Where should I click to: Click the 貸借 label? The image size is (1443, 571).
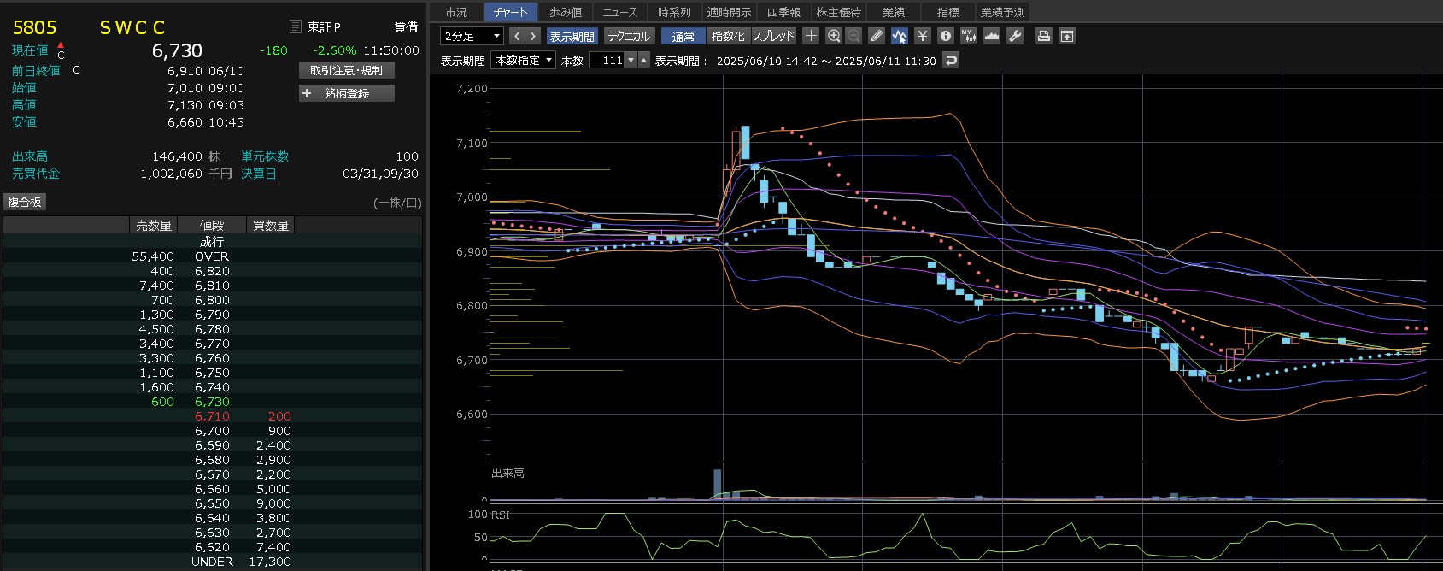pos(406,27)
